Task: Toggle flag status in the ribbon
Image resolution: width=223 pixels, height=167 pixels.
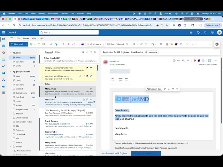Action: pos(134,44)
